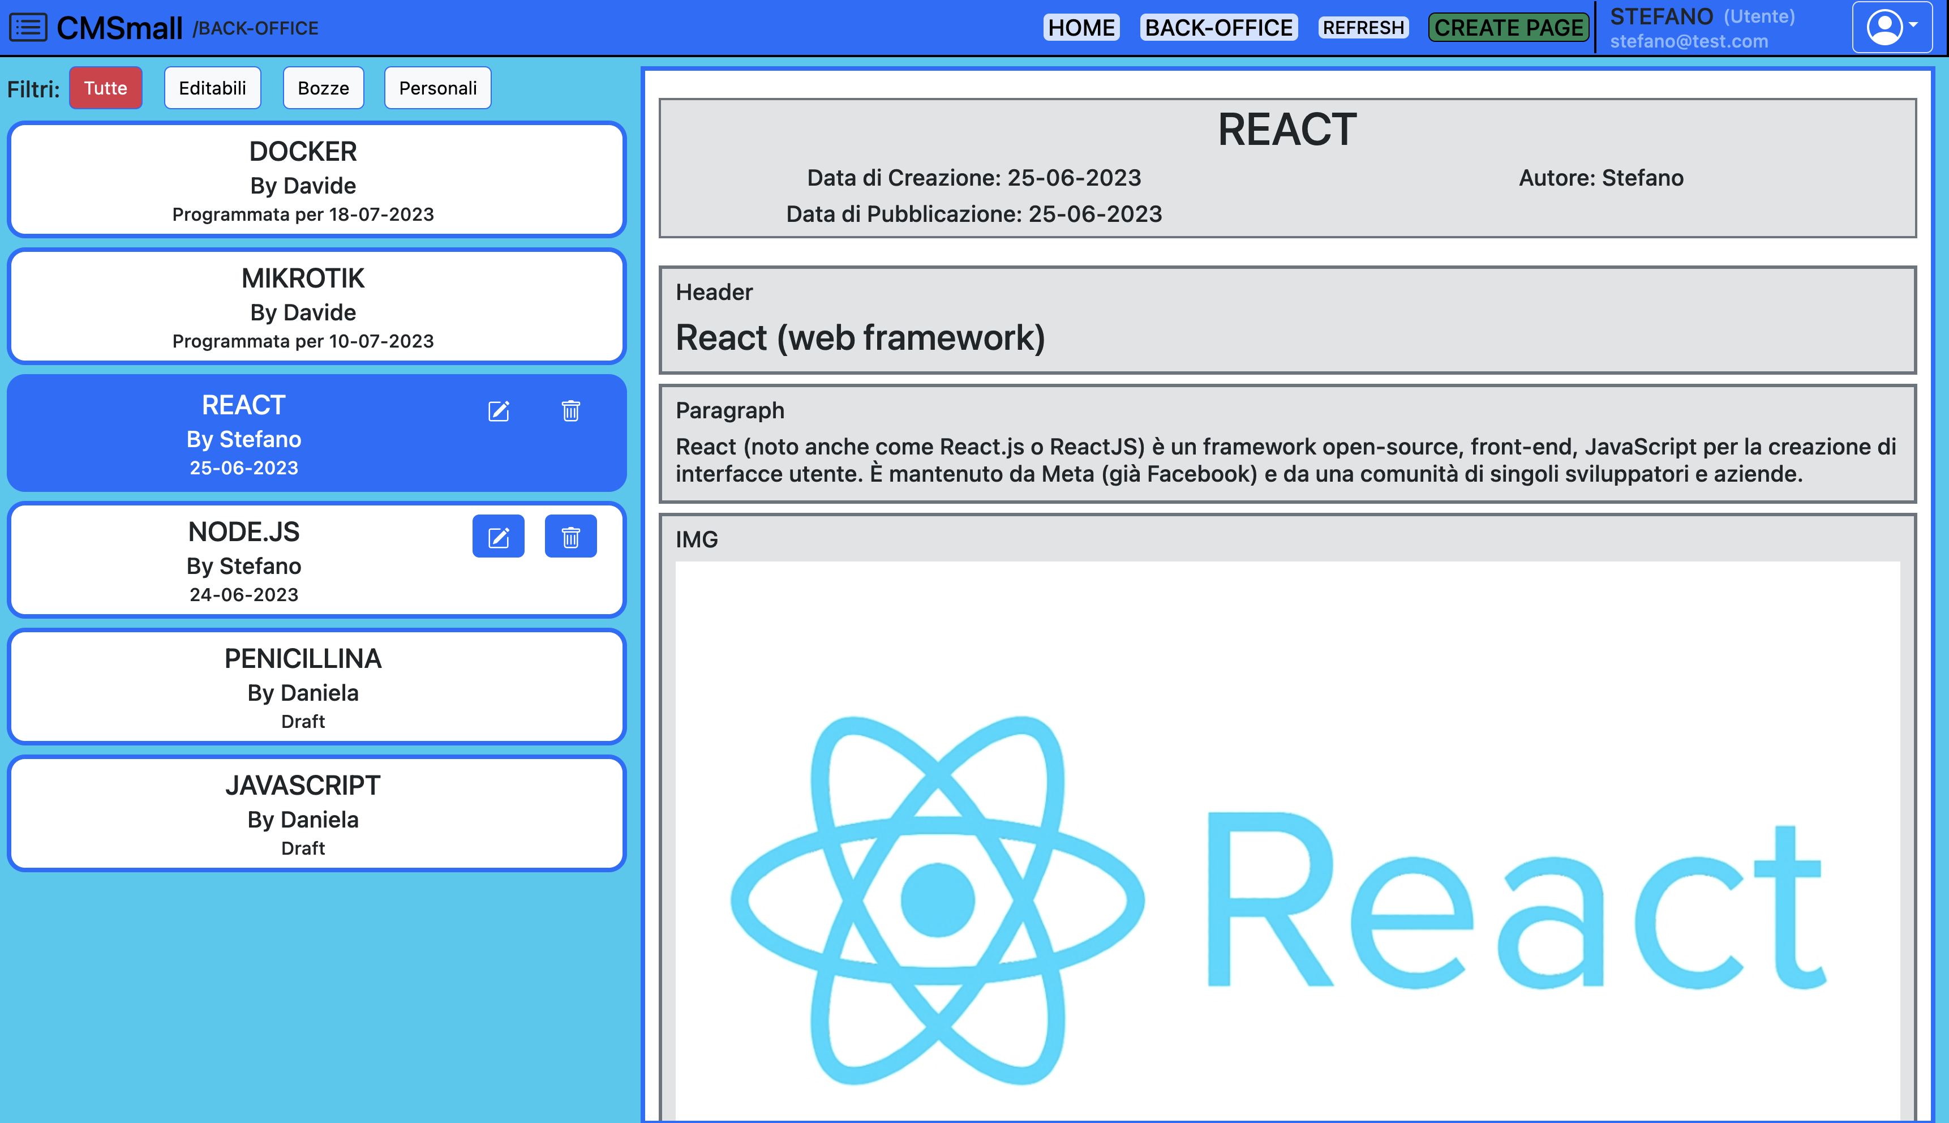The width and height of the screenshot is (1949, 1123).
Task: Click the REACT page title heading
Action: point(1287,129)
